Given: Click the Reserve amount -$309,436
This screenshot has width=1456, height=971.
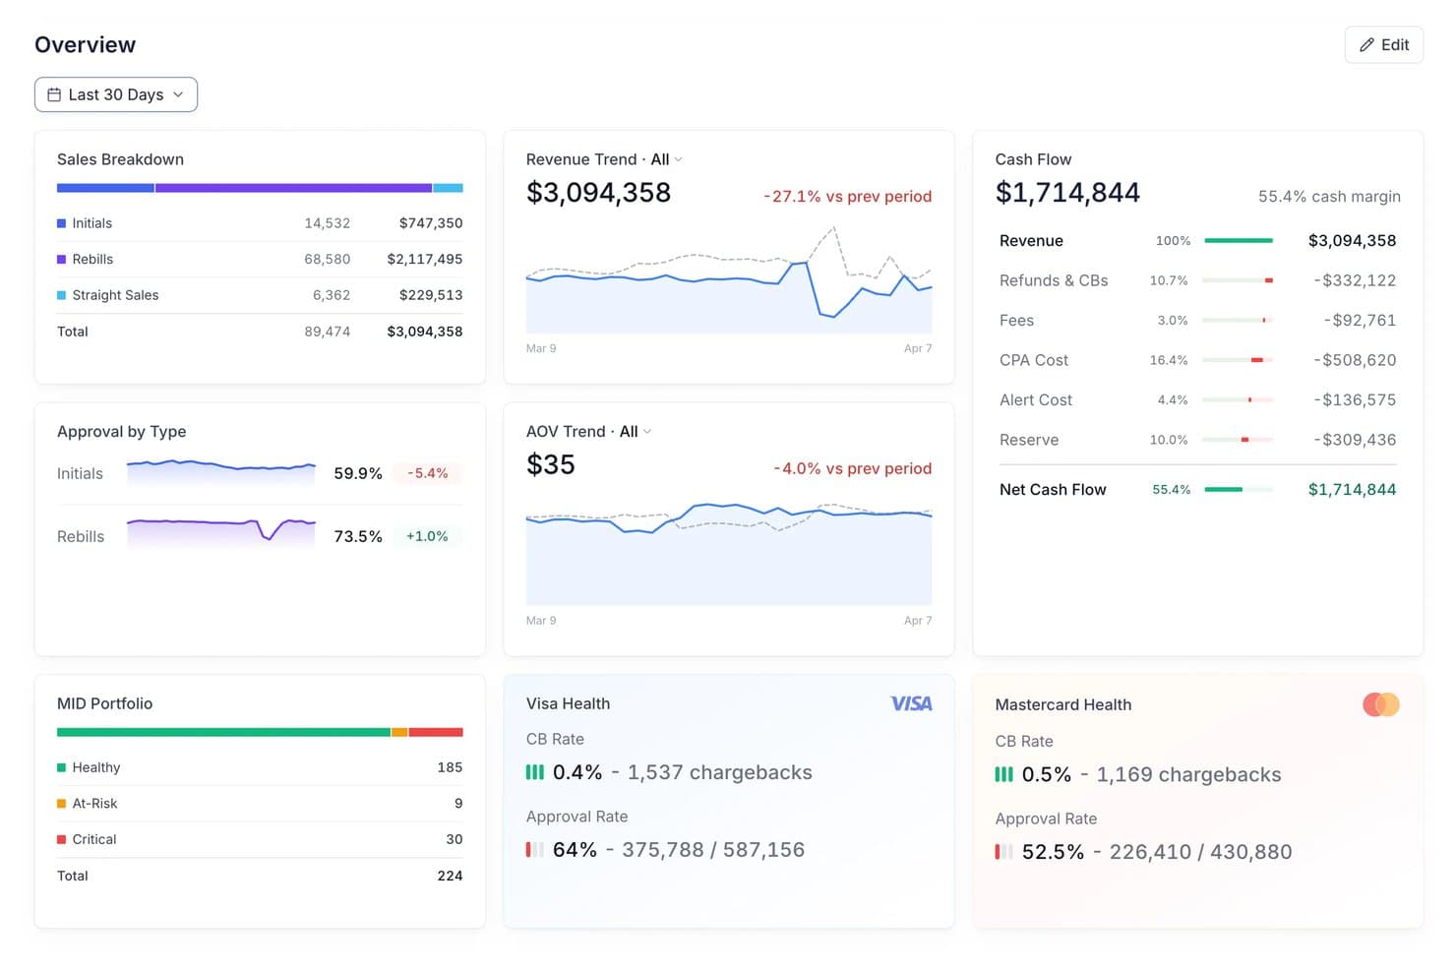Looking at the screenshot, I should (1355, 440).
